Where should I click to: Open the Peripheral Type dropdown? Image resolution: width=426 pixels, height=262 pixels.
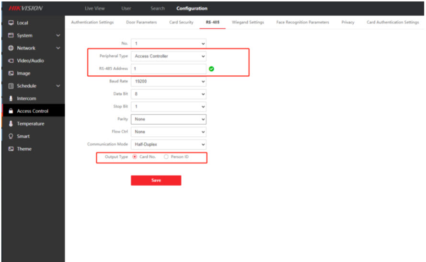pos(169,56)
